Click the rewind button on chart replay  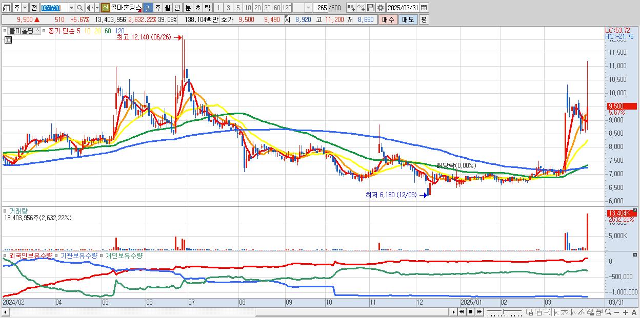pos(462,312)
